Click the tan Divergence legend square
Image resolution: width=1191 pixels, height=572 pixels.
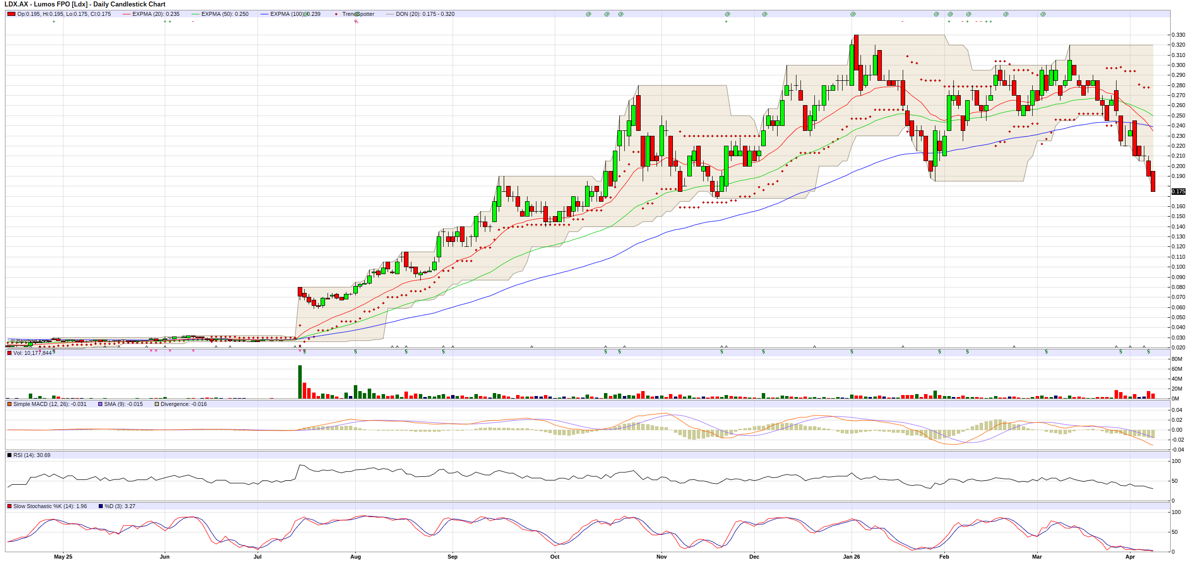coord(157,404)
